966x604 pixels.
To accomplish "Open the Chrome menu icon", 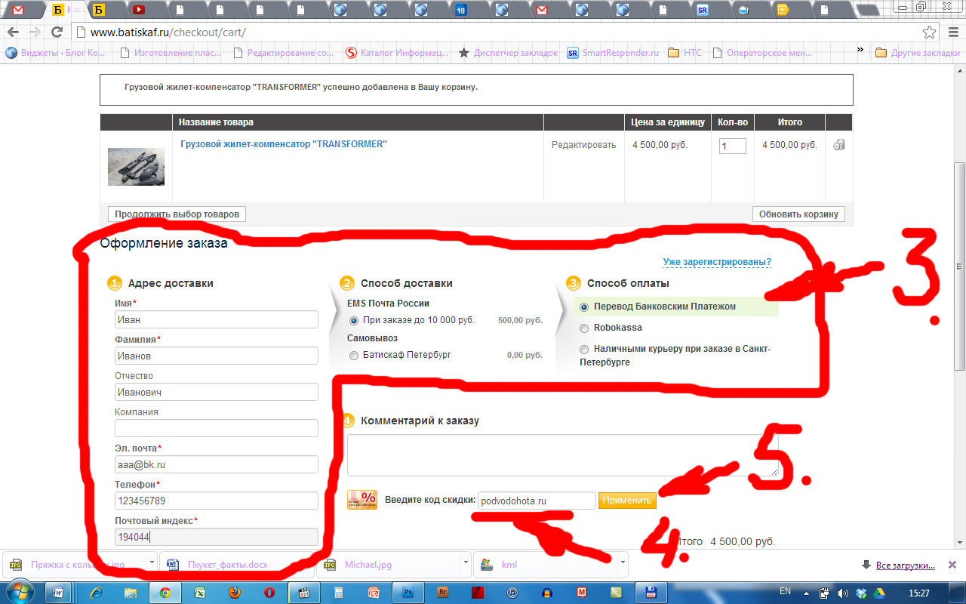I will (x=951, y=32).
